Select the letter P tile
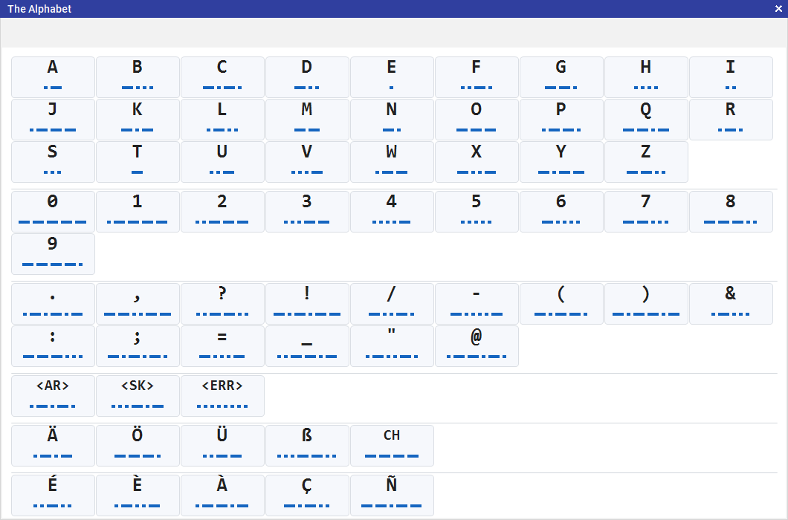The height and width of the screenshot is (520, 788). [x=561, y=120]
